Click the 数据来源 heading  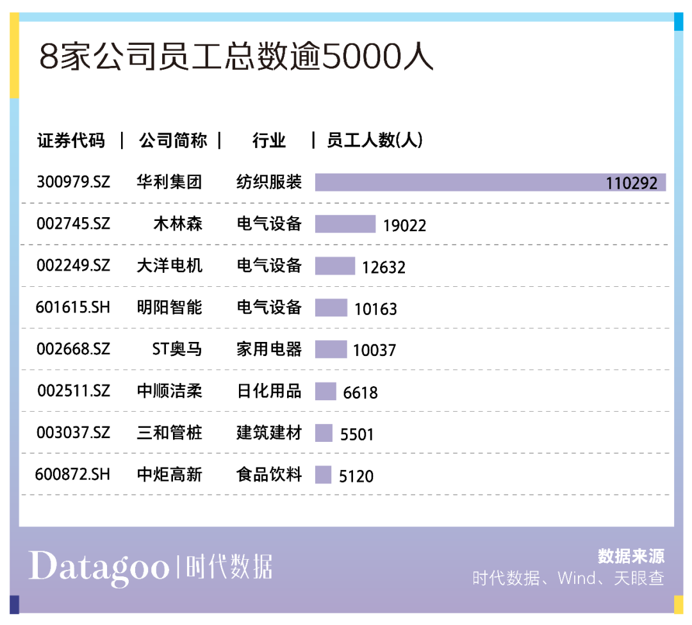(631, 556)
